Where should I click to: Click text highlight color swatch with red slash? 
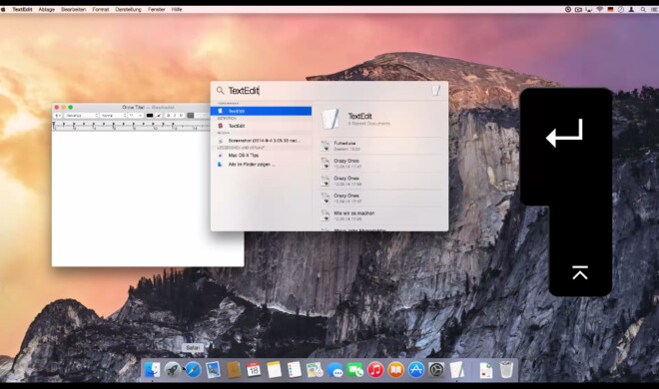[x=159, y=115]
